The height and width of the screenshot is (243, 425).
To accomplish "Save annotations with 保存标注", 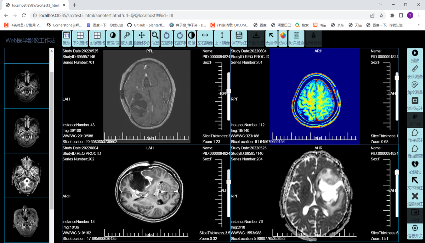I will [x=239, y=38].
